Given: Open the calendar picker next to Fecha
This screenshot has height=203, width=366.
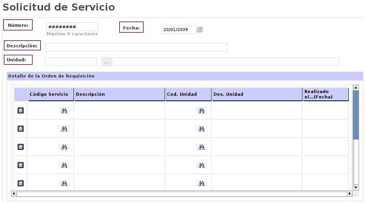Looking at the screenshot, I should coord(200,29).
